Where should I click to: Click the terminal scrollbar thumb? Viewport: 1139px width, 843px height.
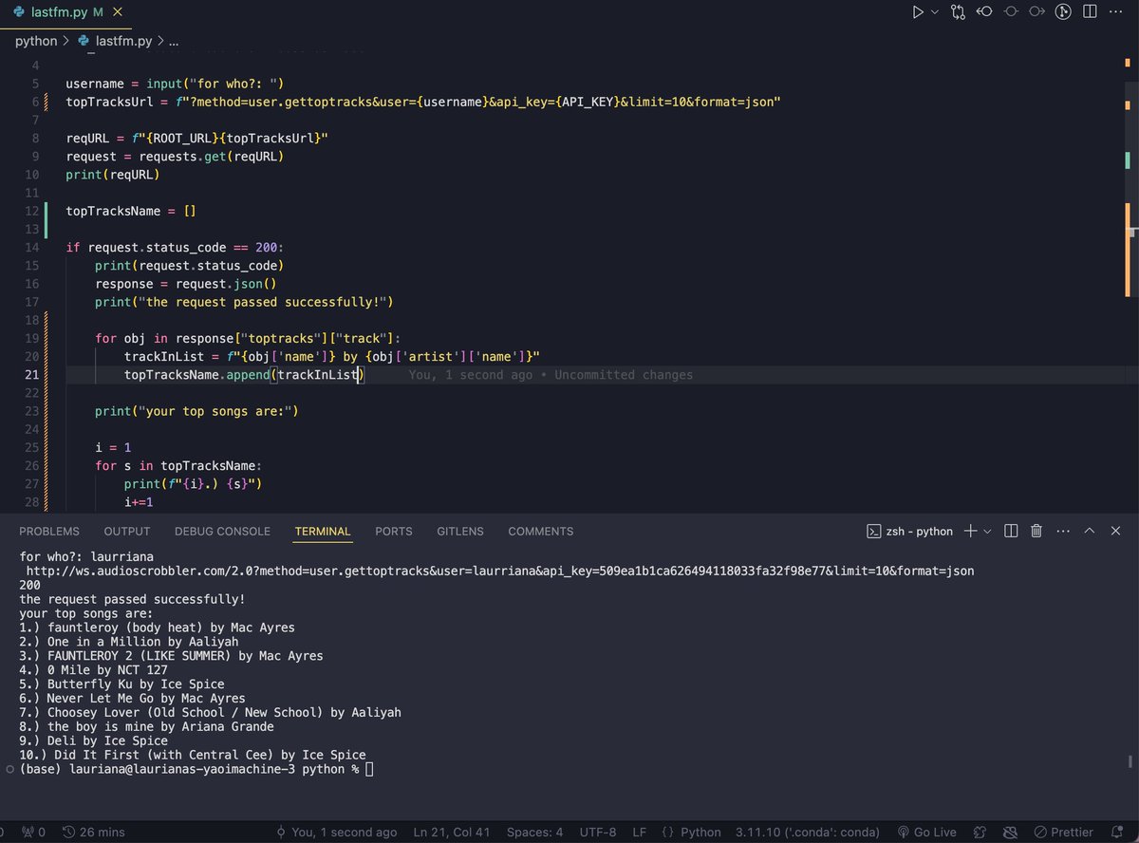pyautogui.click(x=1130, y=761)
